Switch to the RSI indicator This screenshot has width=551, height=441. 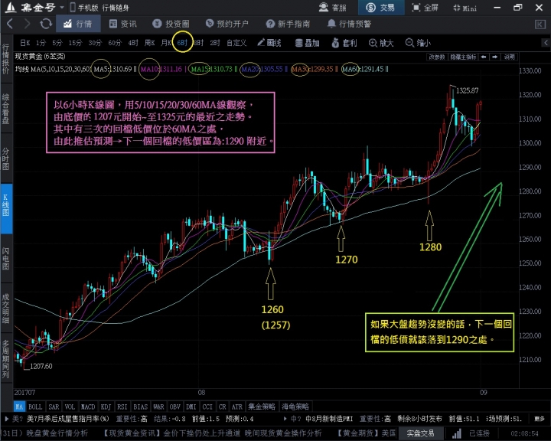(122, 407)
